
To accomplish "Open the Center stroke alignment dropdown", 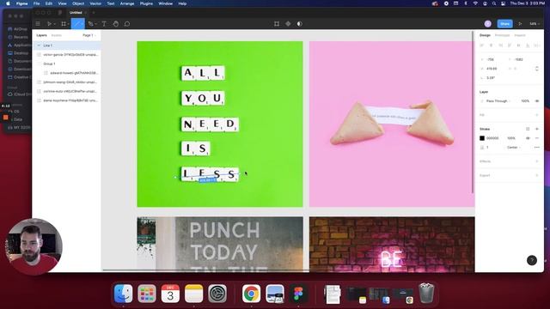I will 514,148.
